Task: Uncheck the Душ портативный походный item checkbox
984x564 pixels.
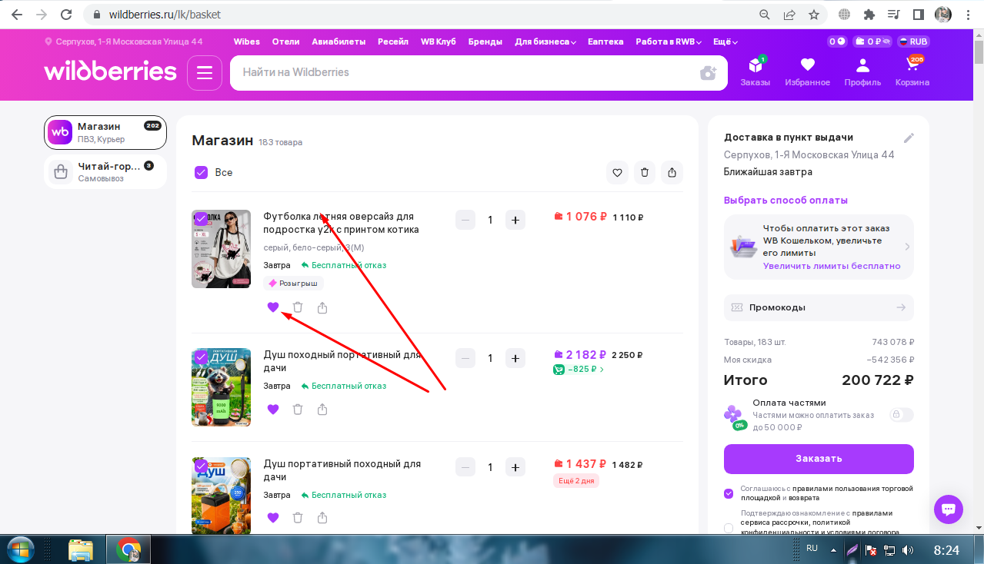Action: click(x=201, y=466)
